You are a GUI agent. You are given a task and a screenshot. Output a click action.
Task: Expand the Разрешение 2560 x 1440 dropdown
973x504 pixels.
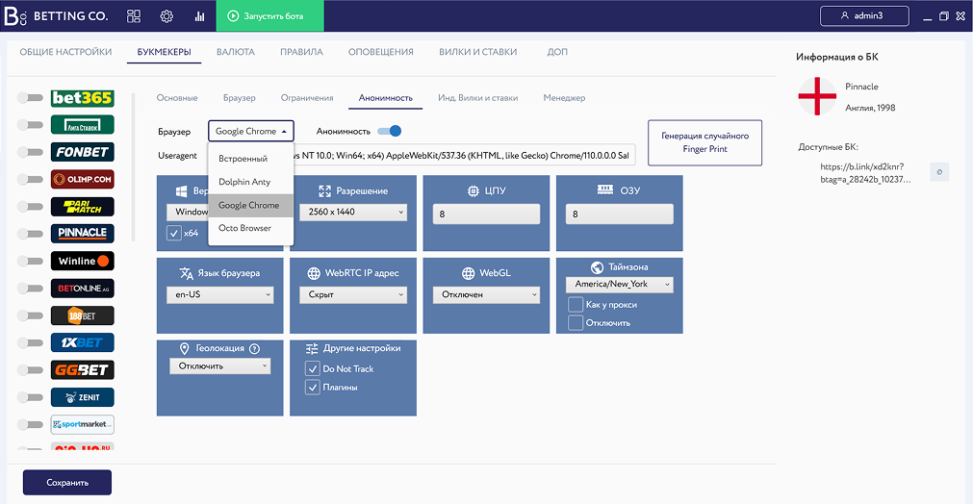(x=352, y=213)
